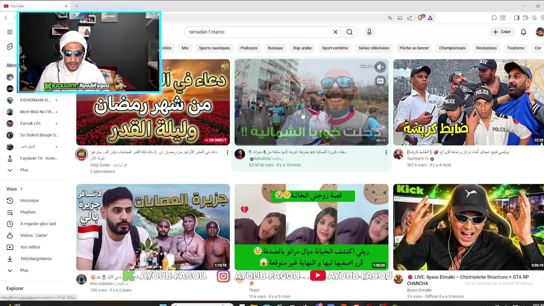Select the Bateaux filter chip
The image size is (544, 306).
[275, 48]
